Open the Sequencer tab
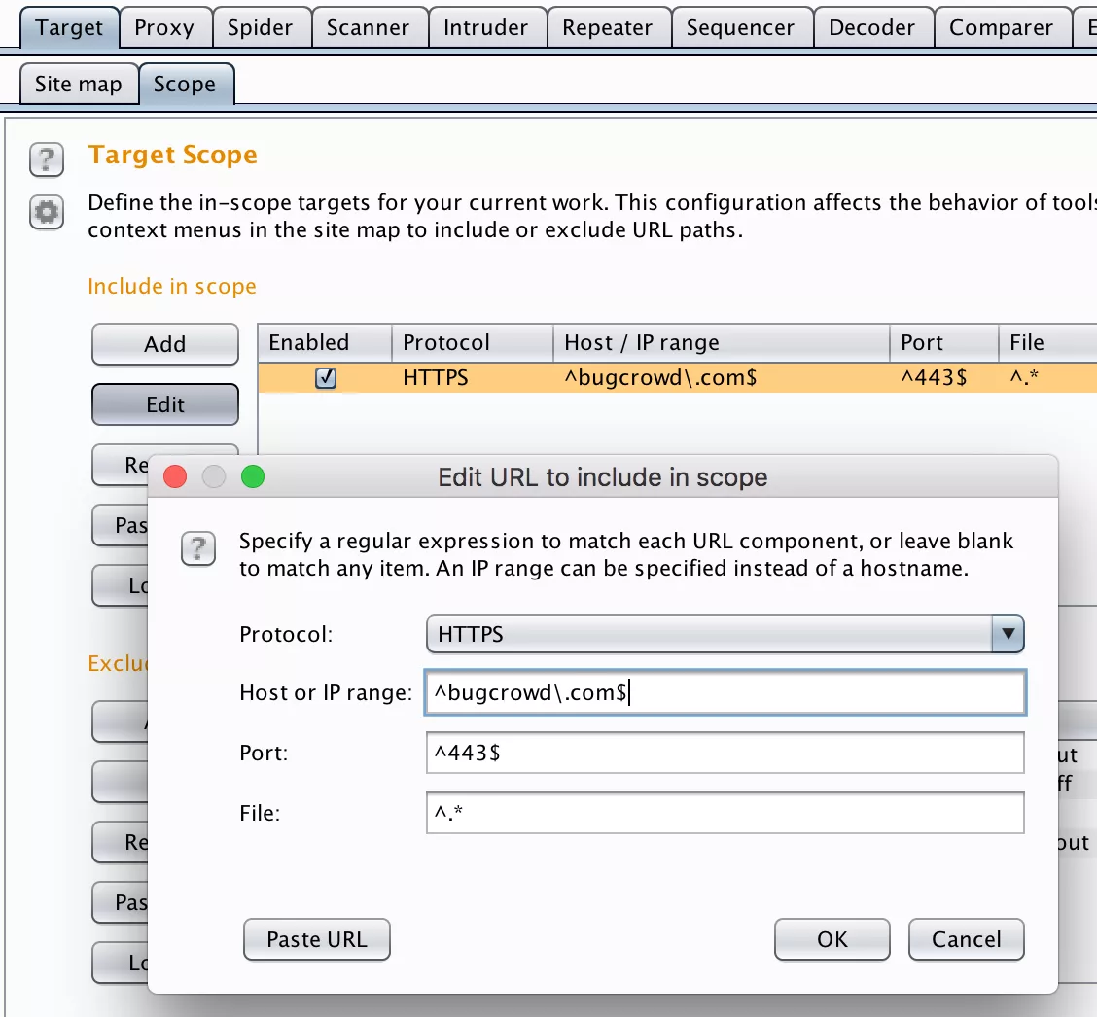 pyautogui.click(x=742, y=27)
